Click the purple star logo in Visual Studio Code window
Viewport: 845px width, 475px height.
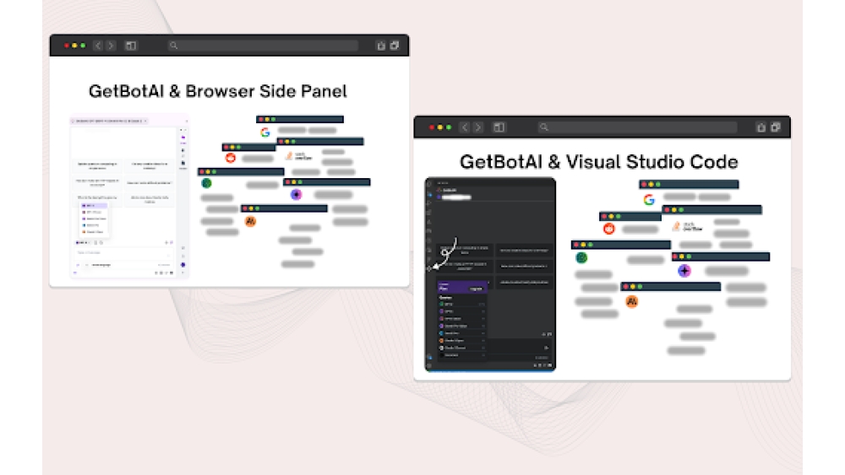coord(684,271)
